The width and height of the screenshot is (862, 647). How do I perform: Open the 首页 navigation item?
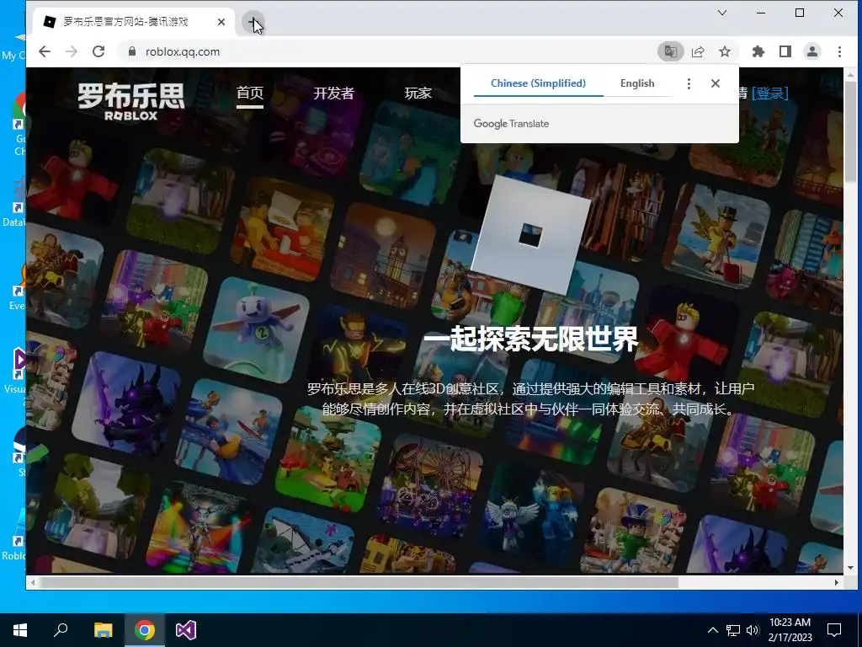tap(250, 93)
